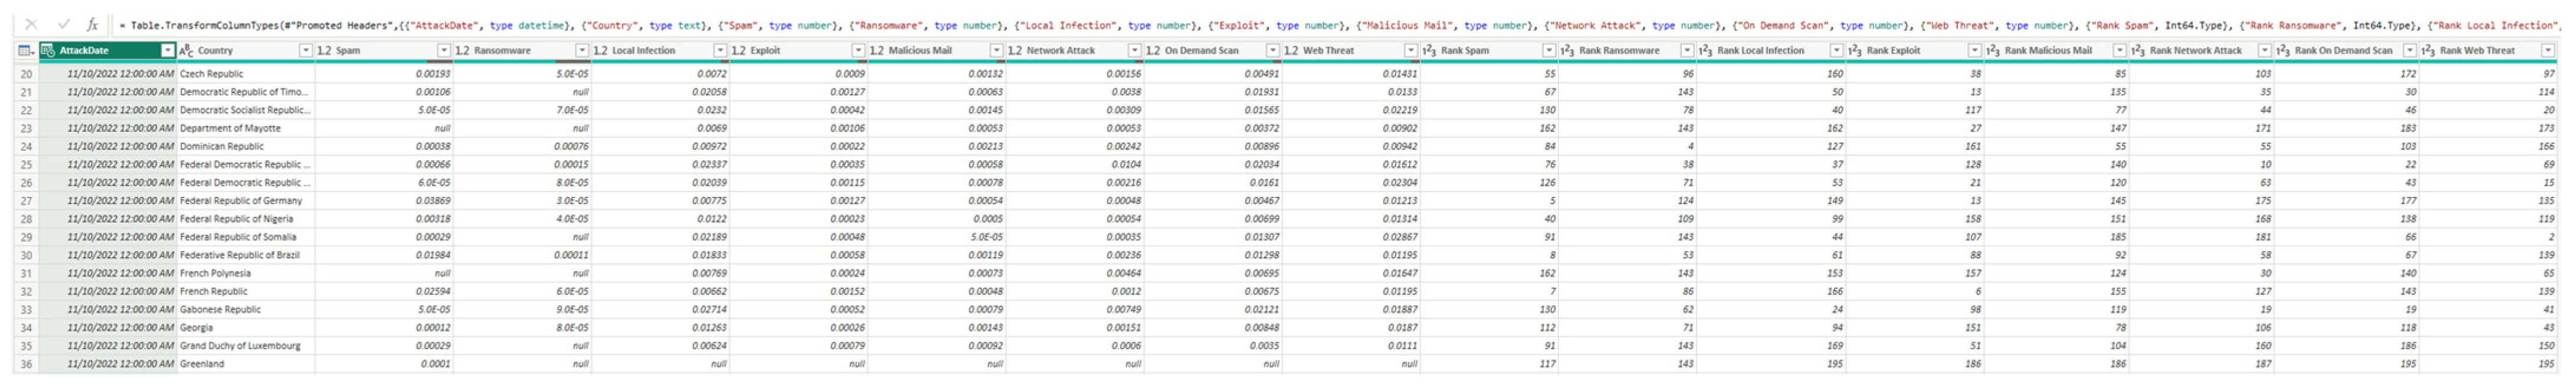Expand the Country column filter dropdown
This screenshot has width=2576, height=389.
305,50
